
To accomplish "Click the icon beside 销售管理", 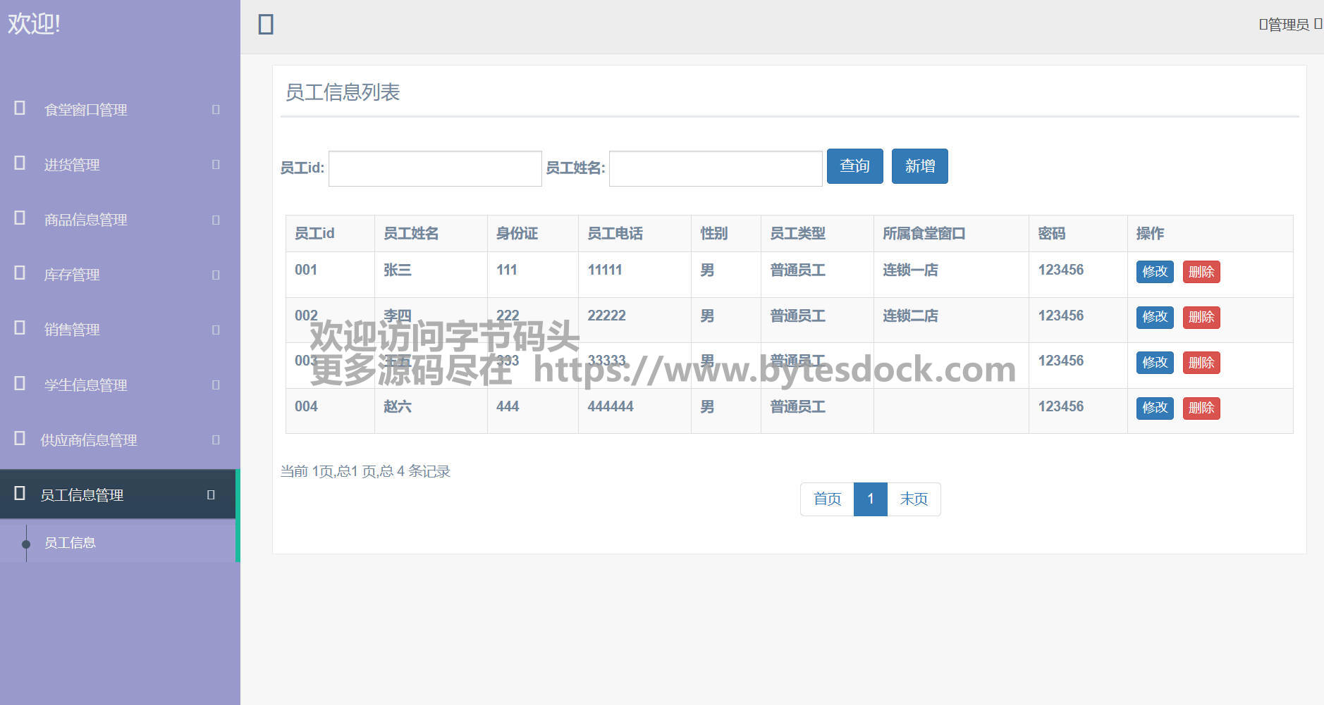I will [x=20, y=328].
